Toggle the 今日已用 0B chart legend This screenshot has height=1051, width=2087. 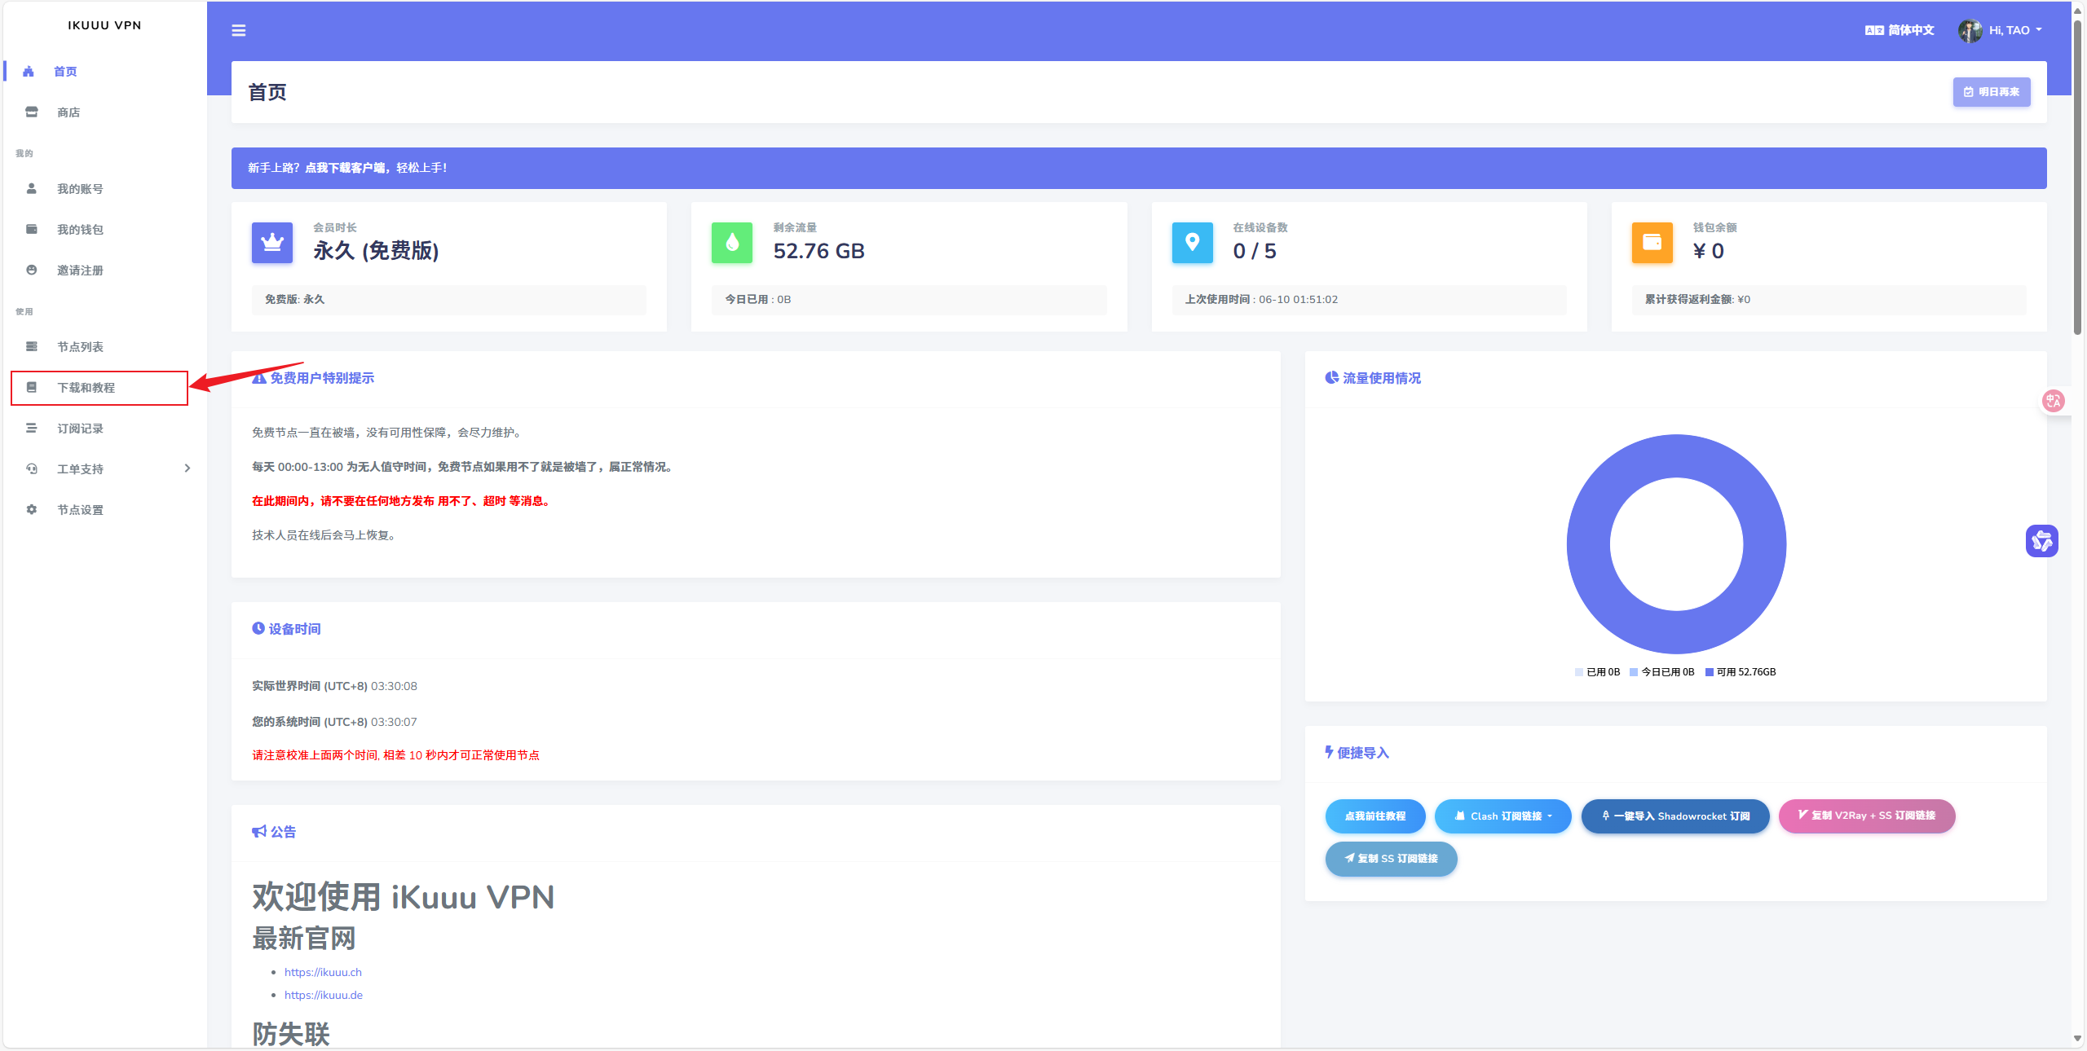(x=1661, y=672)
